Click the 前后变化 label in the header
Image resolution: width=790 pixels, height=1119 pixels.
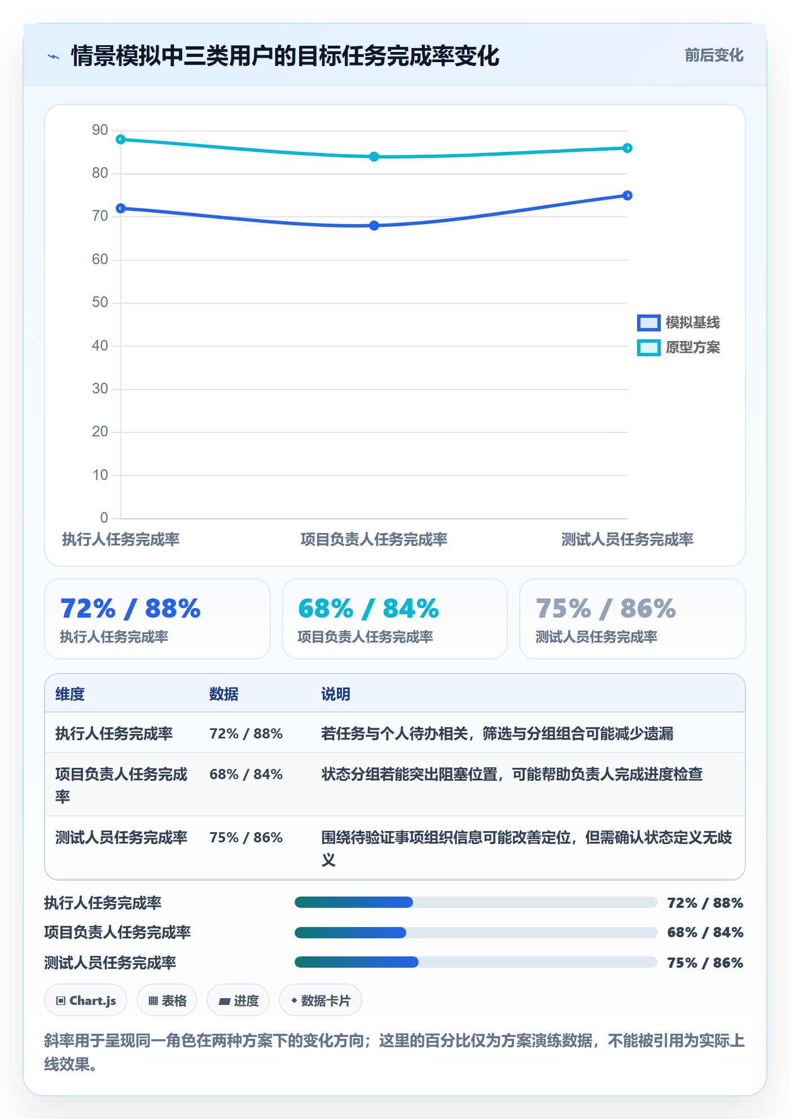click(714, 55)
